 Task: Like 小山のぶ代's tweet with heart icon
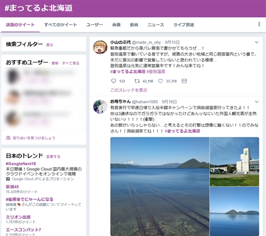161,81
